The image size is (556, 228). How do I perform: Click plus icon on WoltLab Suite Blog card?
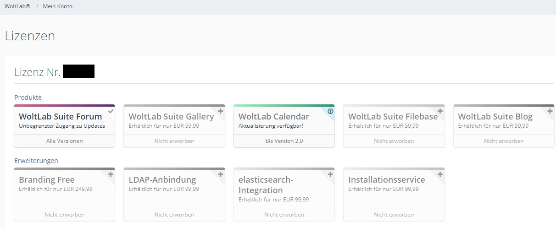click(x=550, y=111)
